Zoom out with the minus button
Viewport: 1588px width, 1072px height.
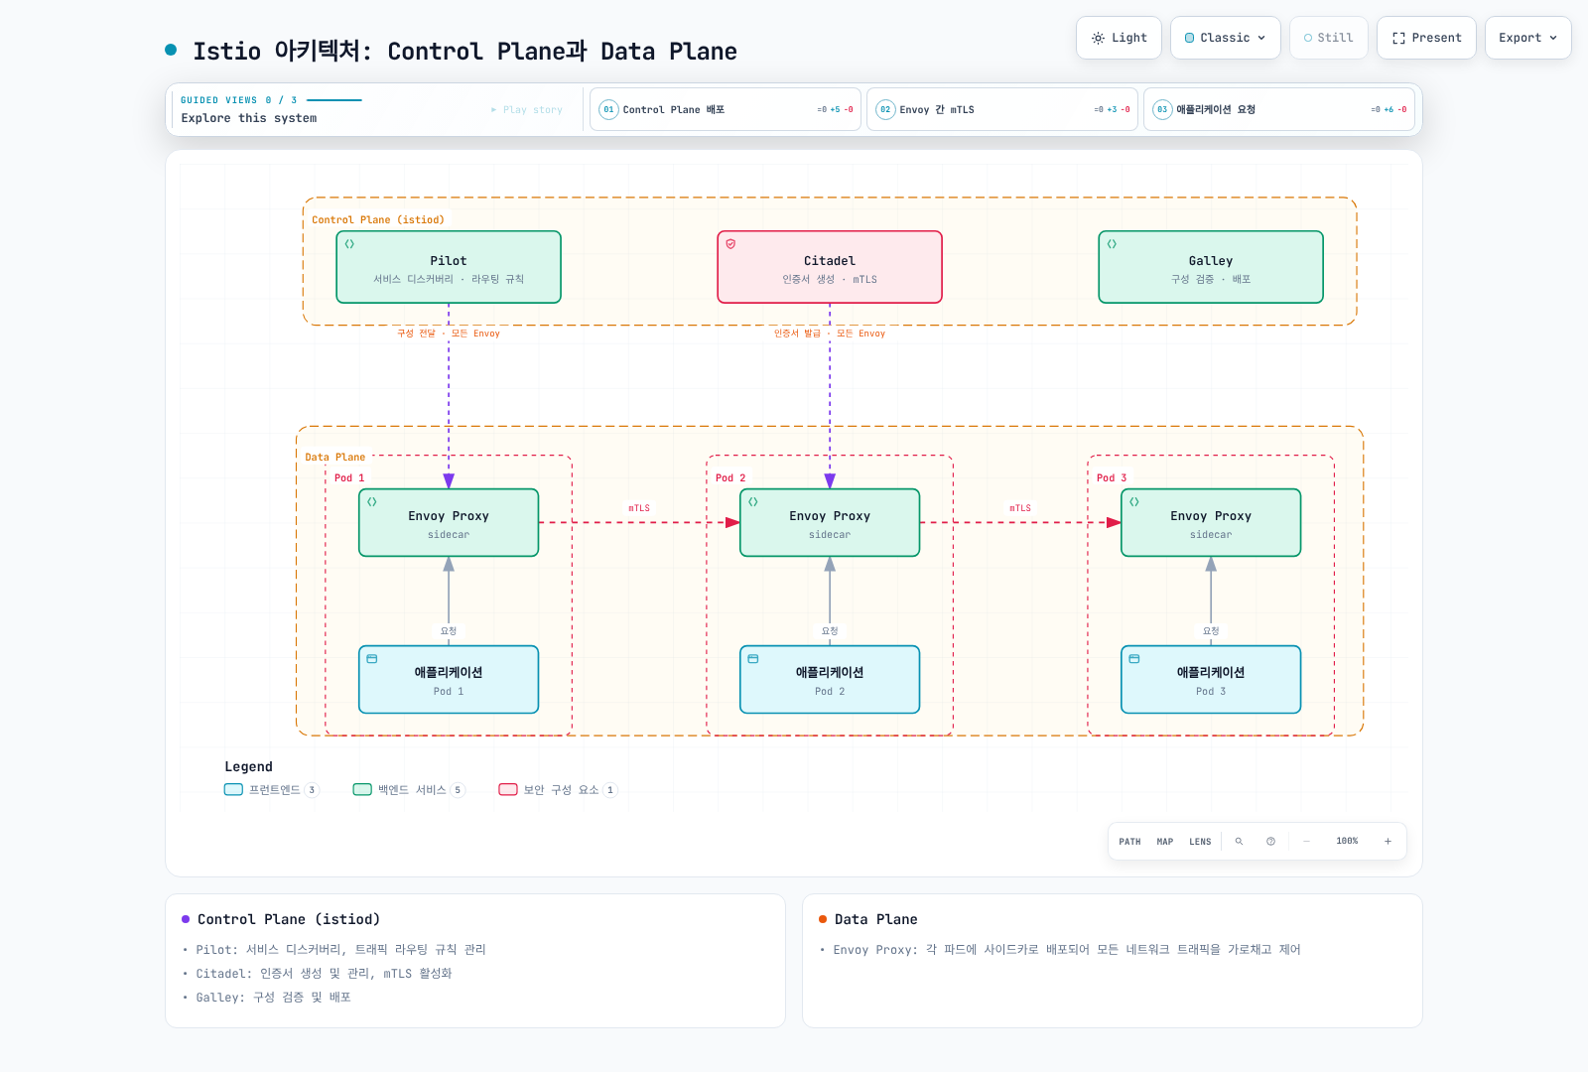tap(1306, 842)
